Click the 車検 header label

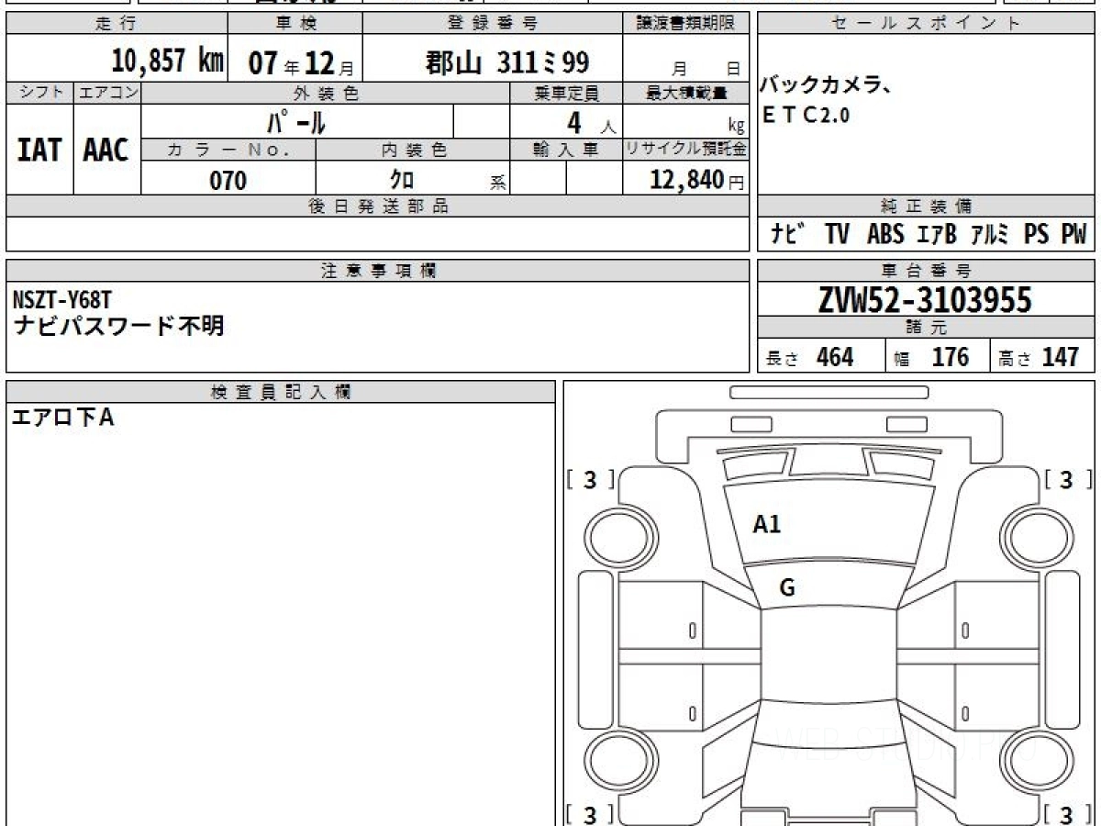coord(295,24)
